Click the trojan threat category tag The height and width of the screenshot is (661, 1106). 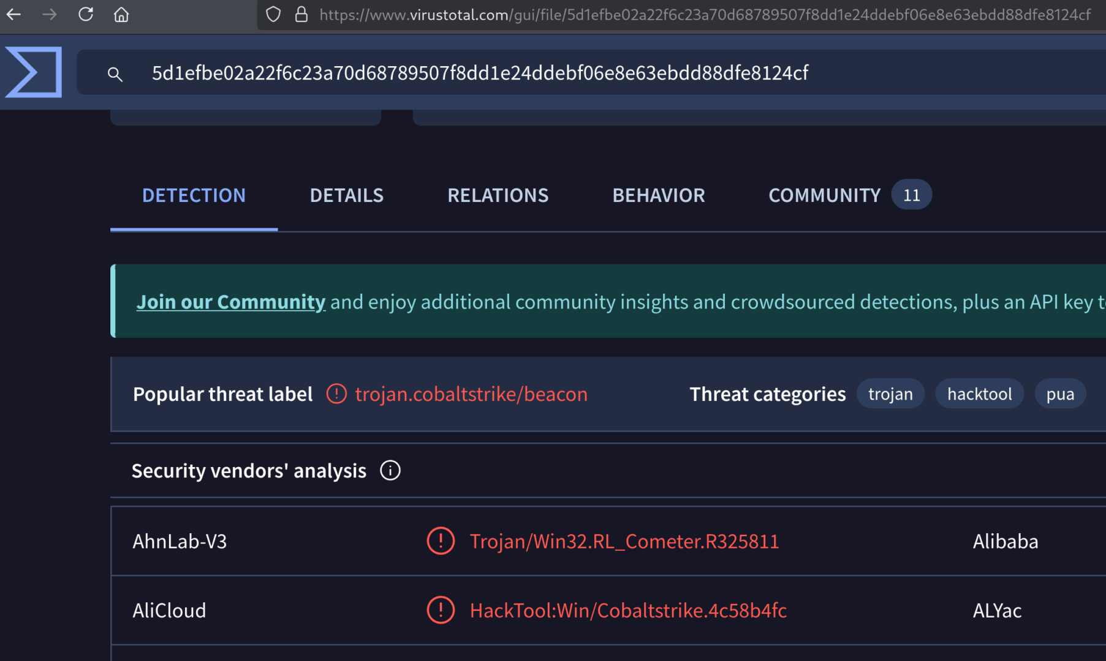pos(890,394)
